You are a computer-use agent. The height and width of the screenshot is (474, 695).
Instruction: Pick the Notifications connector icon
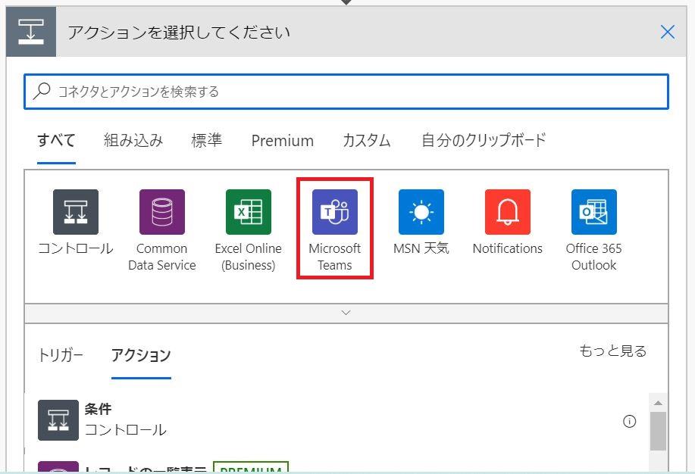tap(508, 212)
